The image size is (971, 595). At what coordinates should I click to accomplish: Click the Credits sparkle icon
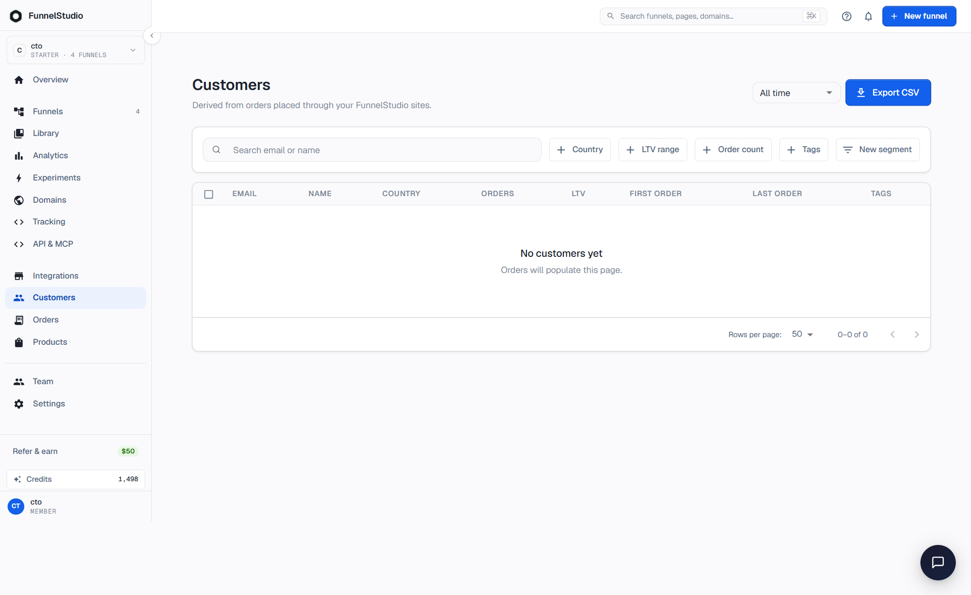click(17, 479)
